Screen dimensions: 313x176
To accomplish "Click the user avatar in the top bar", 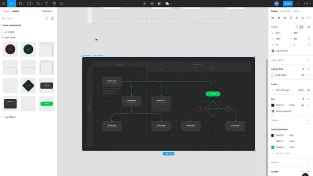I will [276, 3].
